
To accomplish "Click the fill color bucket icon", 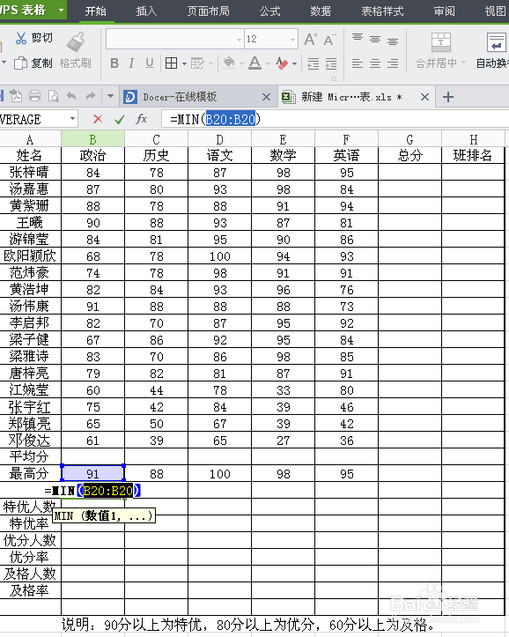I will (229, 63).
